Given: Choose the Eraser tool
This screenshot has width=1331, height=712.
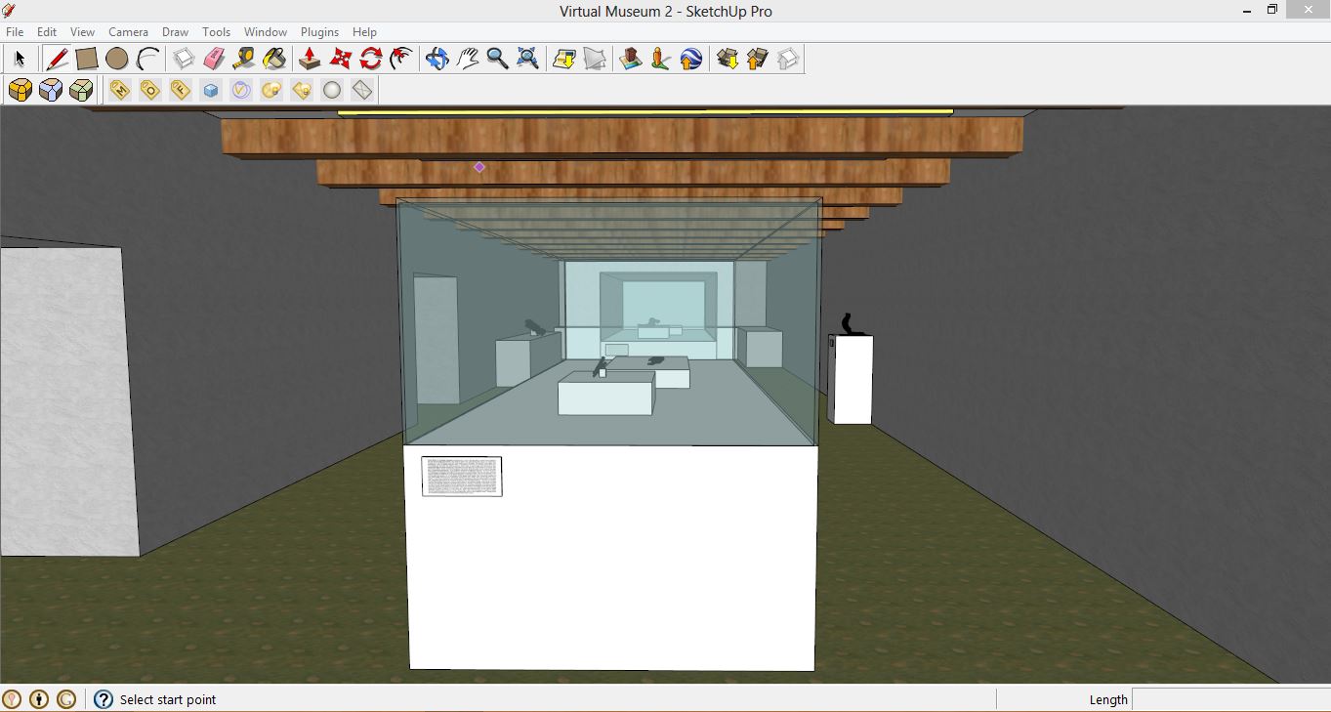Looking at the screenshot, I should [214, 60].
